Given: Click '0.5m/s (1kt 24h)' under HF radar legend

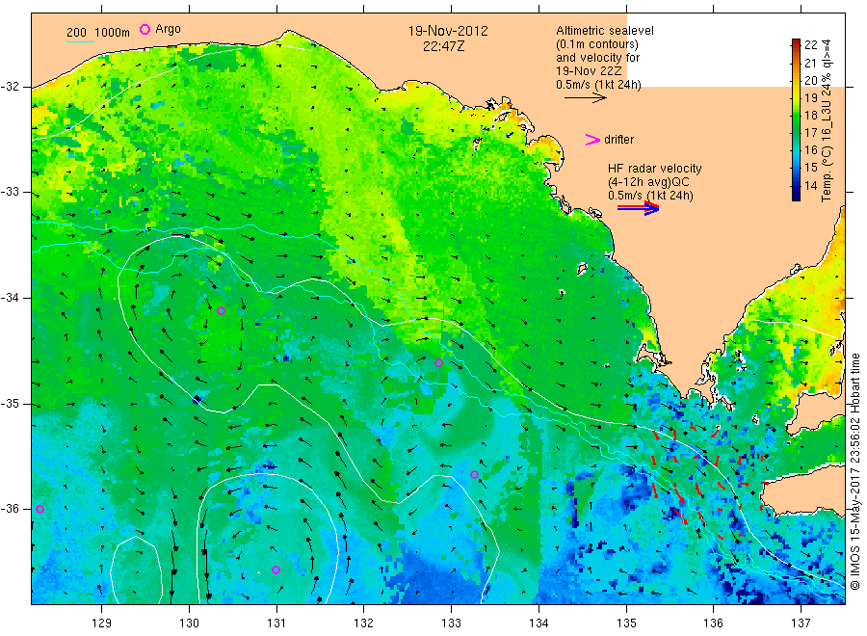Looking at the screenshot, I should pos(650,196).
